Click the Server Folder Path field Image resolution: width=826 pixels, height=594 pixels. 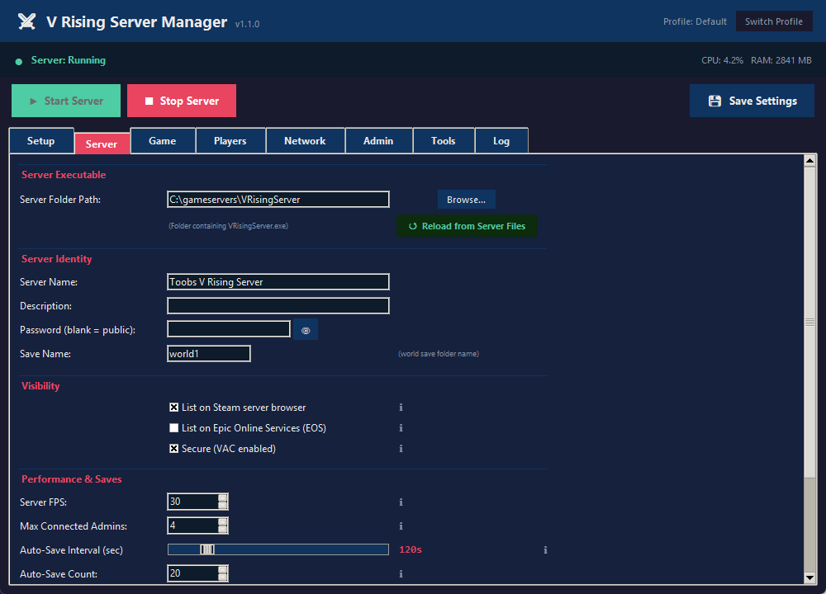click(x=278, y=200)
